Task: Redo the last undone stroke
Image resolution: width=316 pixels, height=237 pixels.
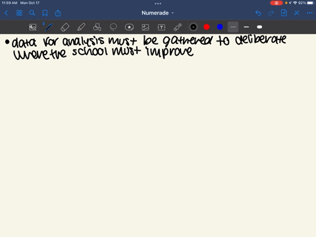Action: [271, 13]
